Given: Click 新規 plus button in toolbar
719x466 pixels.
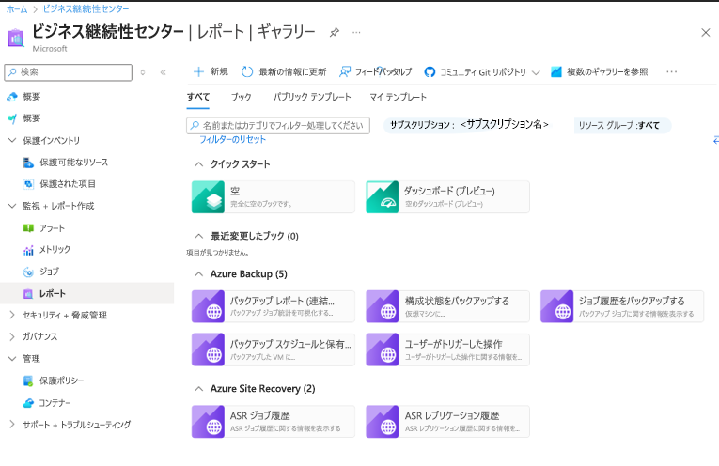Looking at the screenshot, I should tap(211, 72).
